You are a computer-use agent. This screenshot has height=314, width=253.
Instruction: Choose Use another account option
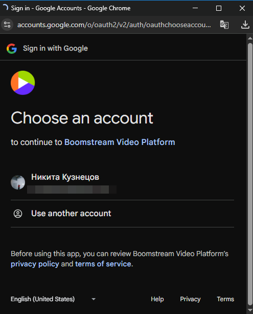[x=122, y=214]
